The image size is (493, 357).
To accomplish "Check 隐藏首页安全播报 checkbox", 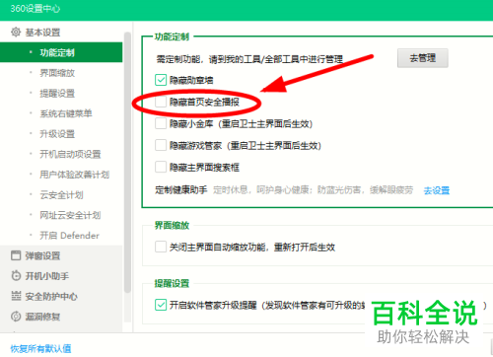I will (x=161, y=102).
